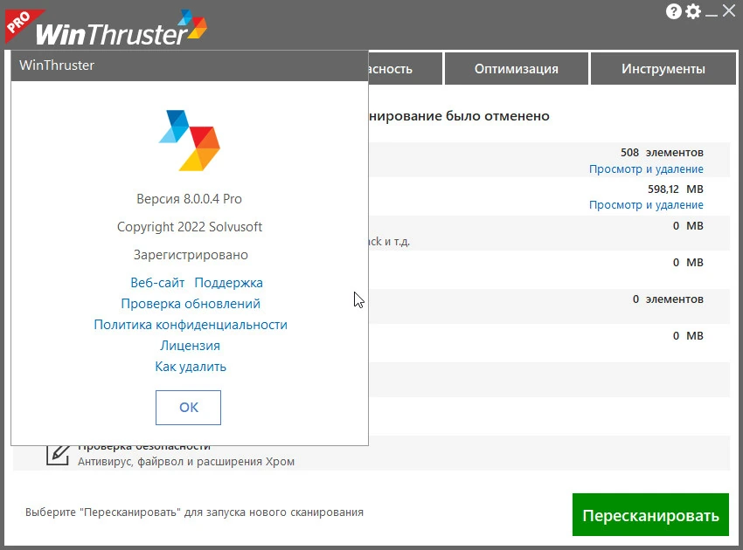Click the 598,12 MB value
This screenshot has width=743, height=550.
point(675,189)
